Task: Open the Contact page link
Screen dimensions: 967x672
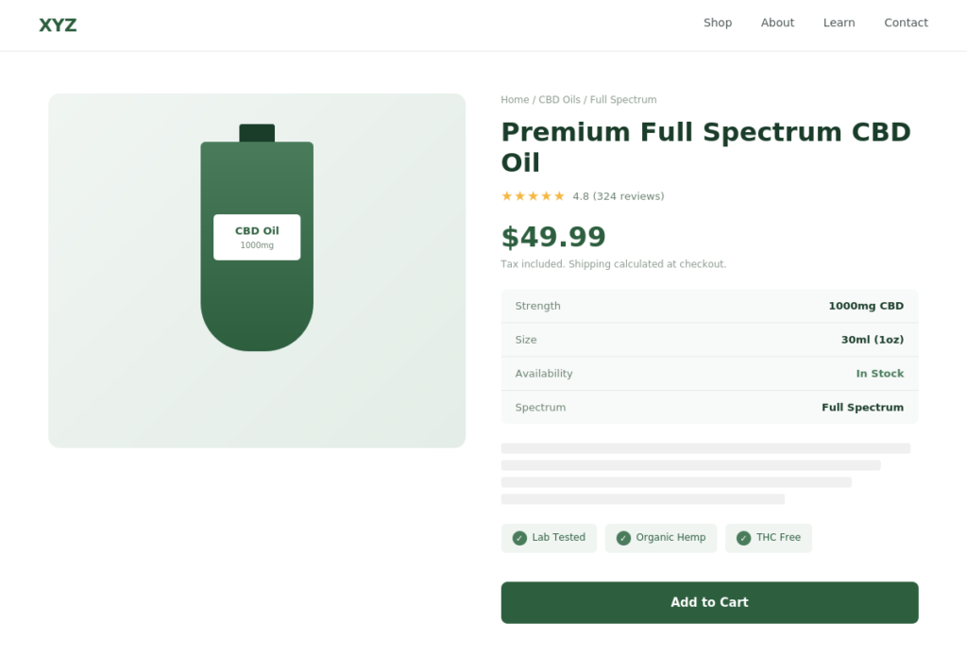Action: pos(906,23)
